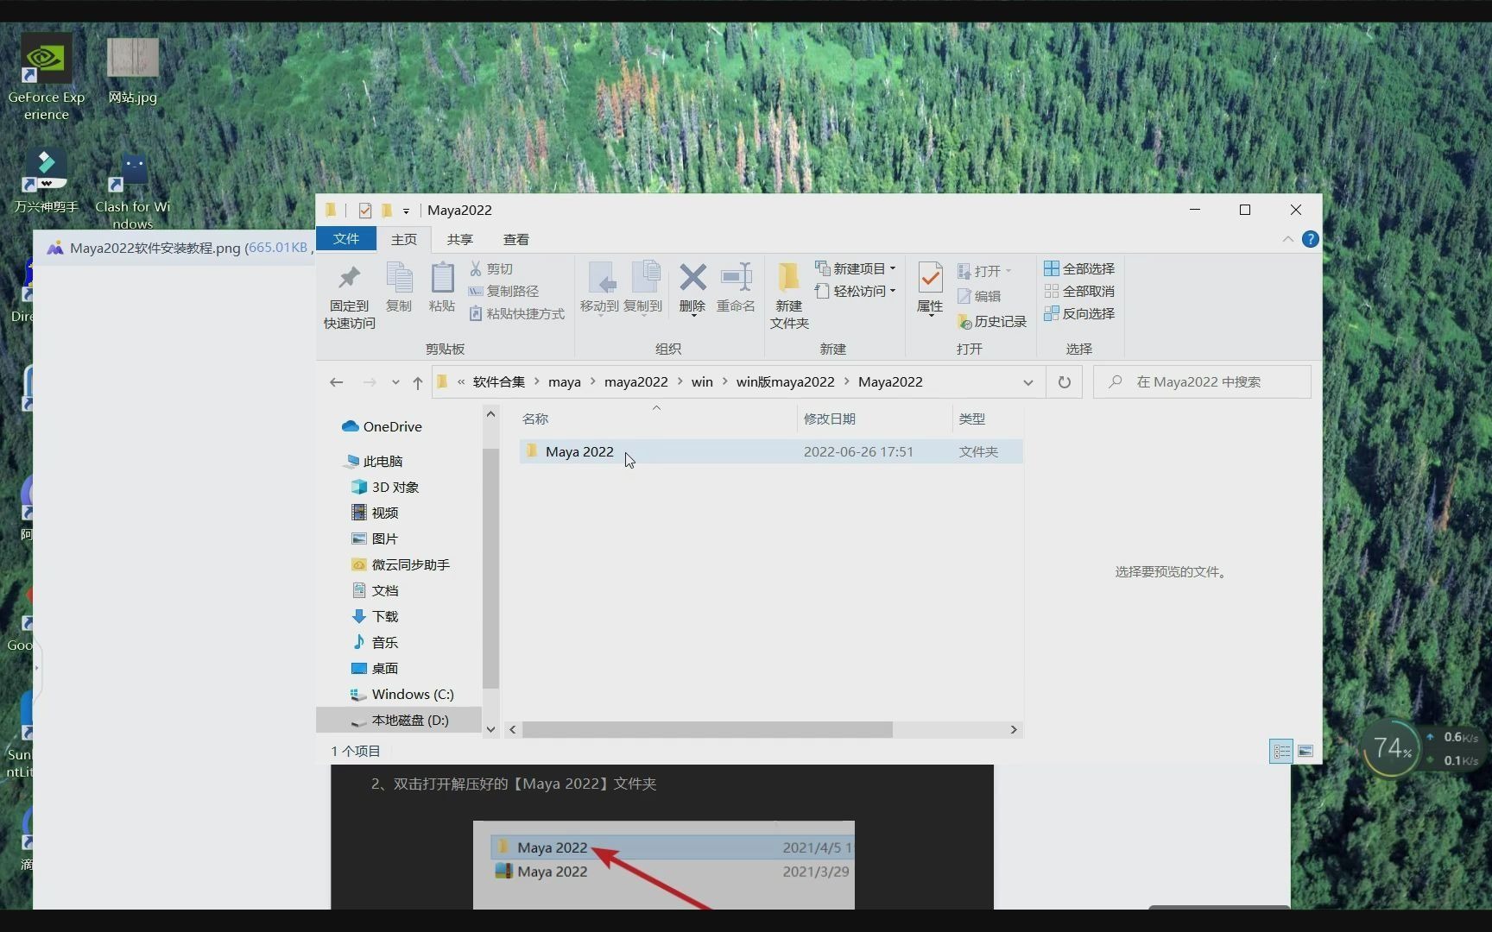Open Easy access dropdown
Image resolution: width=1492 pixels, height=932 pixels.
(856, 292)
